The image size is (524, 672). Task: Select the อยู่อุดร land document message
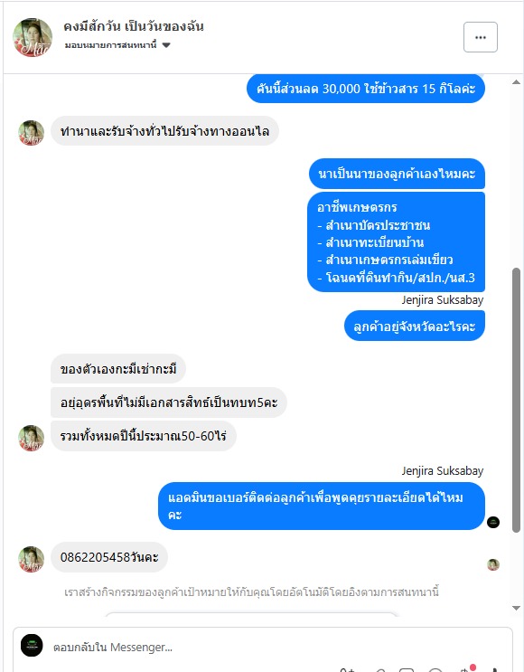[169, 402]
